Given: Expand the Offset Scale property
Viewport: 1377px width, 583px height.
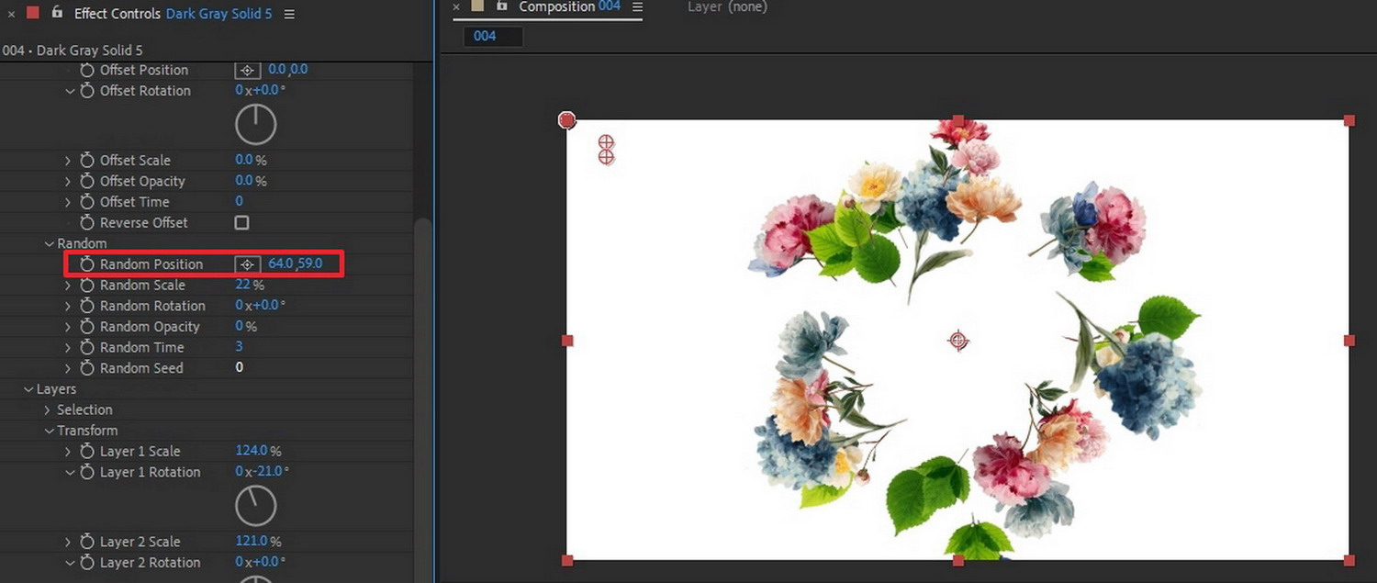Looking at the screenshot, I should pyautogui.click(x=68, y=160).
